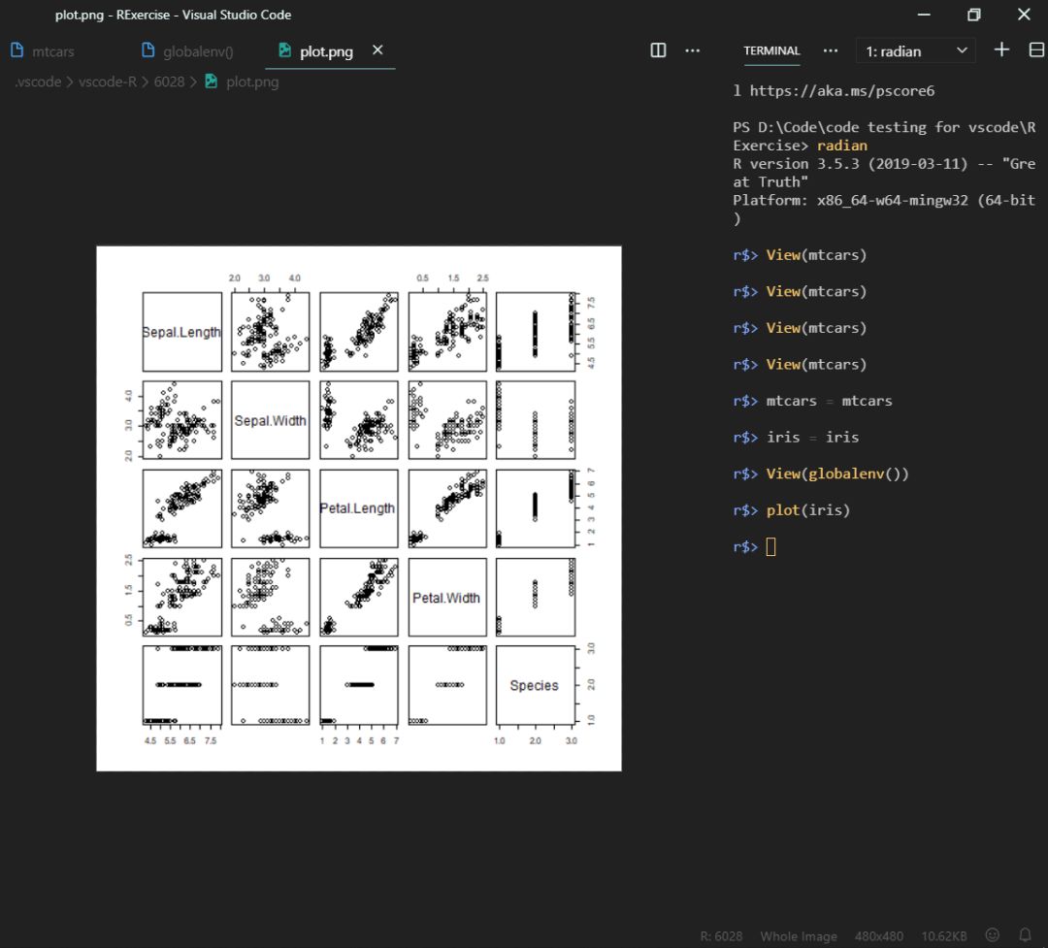Click the https://aka.ms/pscore6 link in terminal
This screenshot has height=948, width=1048.
pos(841,91)
